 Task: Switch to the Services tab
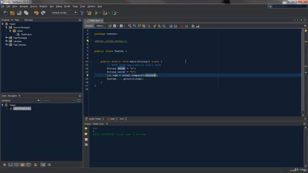pyautogui.click(x=28, y=20)
